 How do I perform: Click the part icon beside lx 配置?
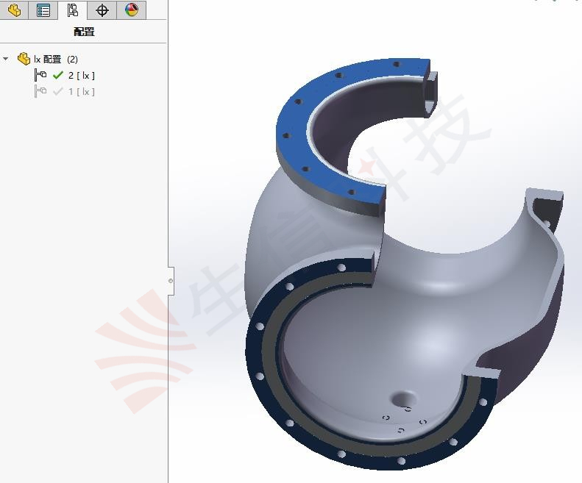[24, 59]
